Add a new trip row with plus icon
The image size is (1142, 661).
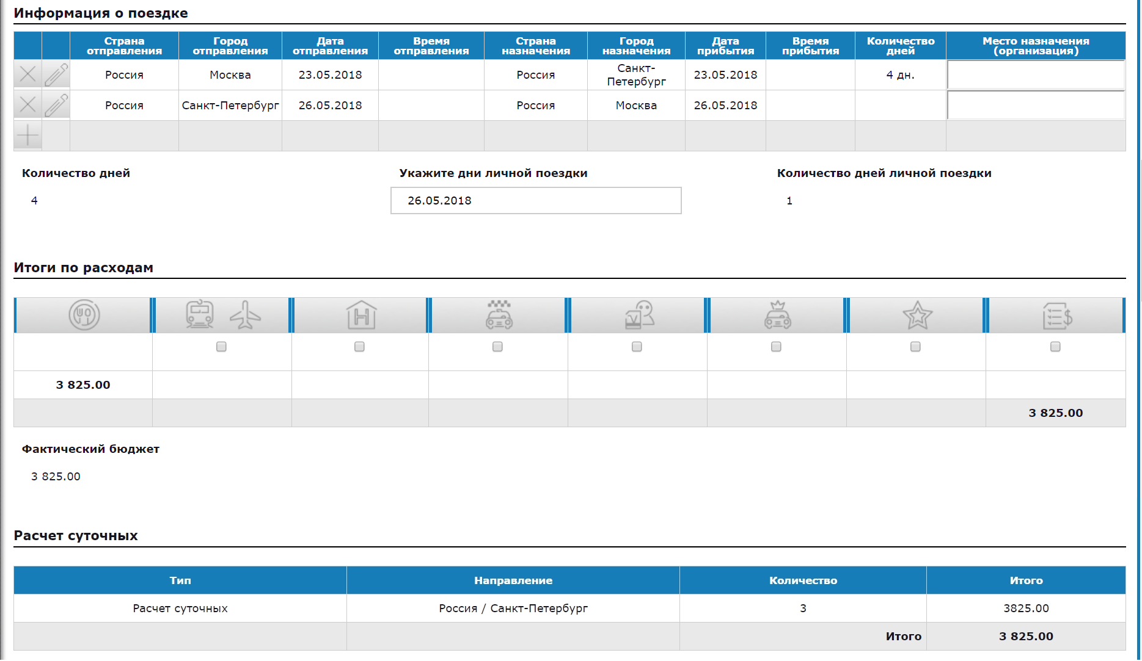(x=27, y=135)
